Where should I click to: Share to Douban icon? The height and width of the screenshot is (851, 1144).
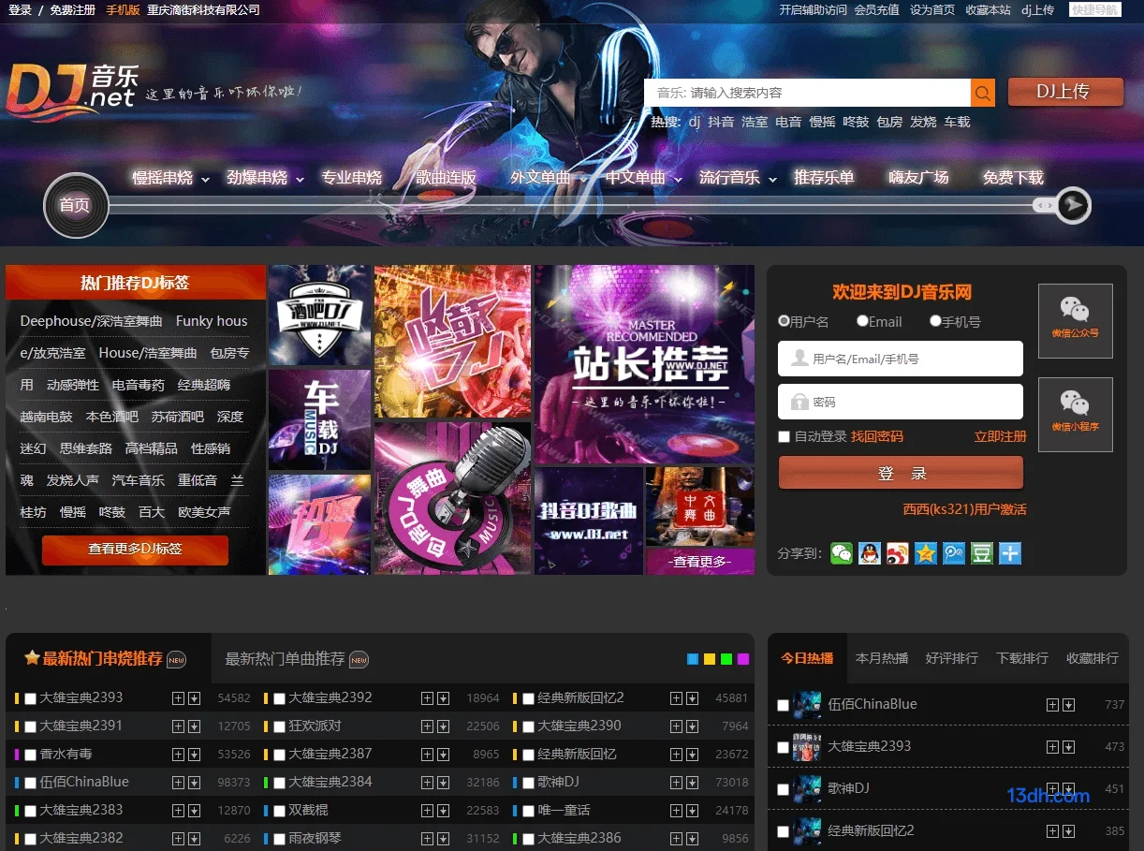(x=982, y=553)
